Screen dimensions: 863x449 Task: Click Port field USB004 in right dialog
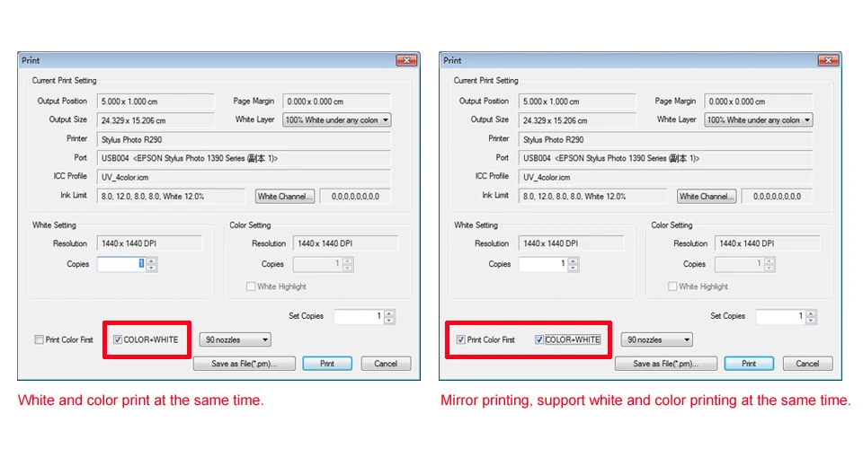tap(665, 158)
